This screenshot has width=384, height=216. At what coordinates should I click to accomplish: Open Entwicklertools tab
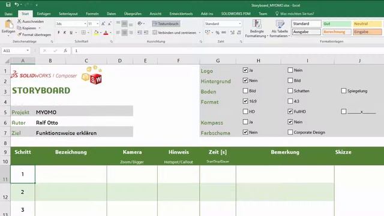[x=181, y=14]
